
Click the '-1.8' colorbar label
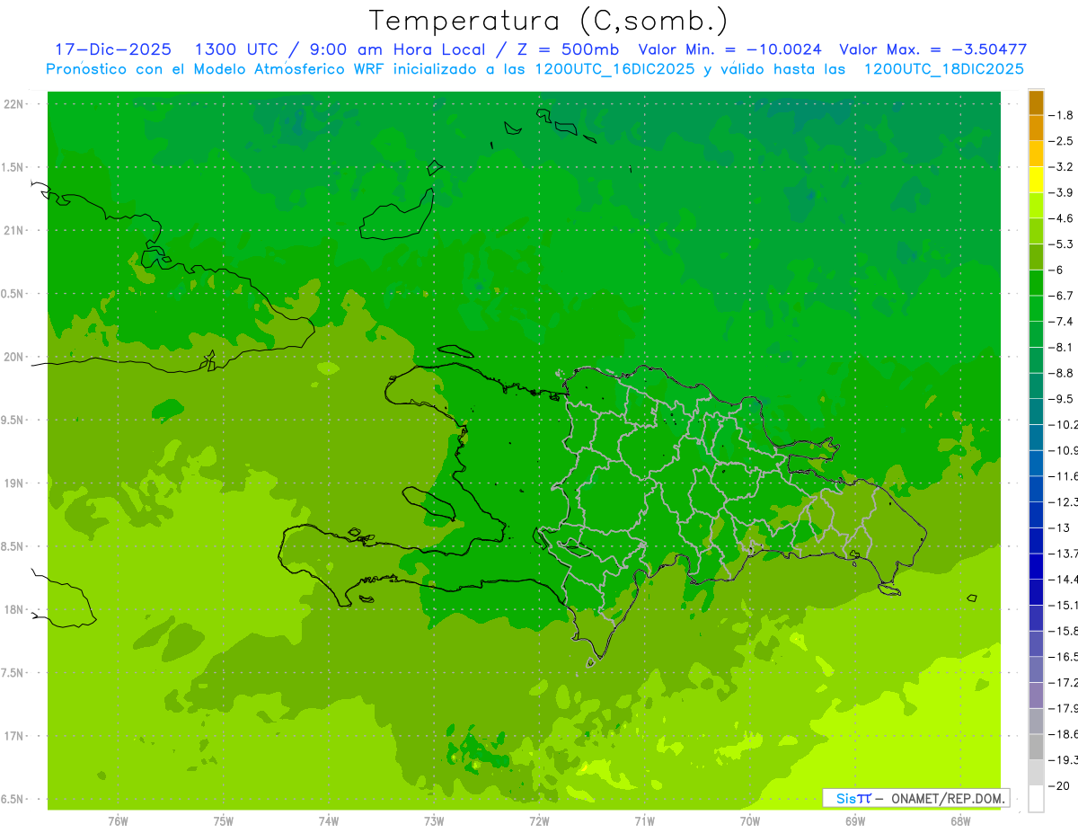tap(1062, 115)
